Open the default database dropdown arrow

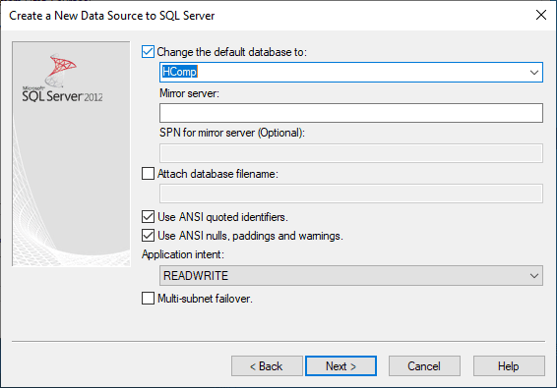point(534,73)
